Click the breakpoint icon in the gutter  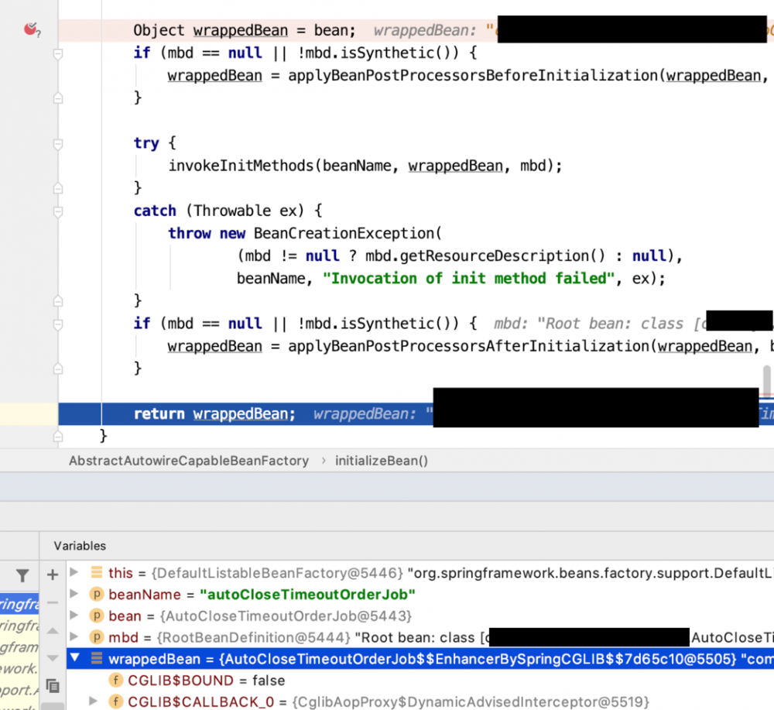(32, 29)
